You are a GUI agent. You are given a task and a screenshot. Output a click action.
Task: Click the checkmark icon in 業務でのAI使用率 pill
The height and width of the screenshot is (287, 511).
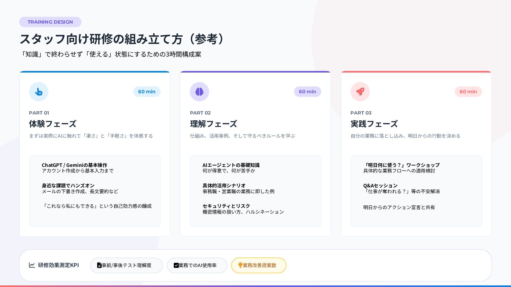[x=176, y=265]
